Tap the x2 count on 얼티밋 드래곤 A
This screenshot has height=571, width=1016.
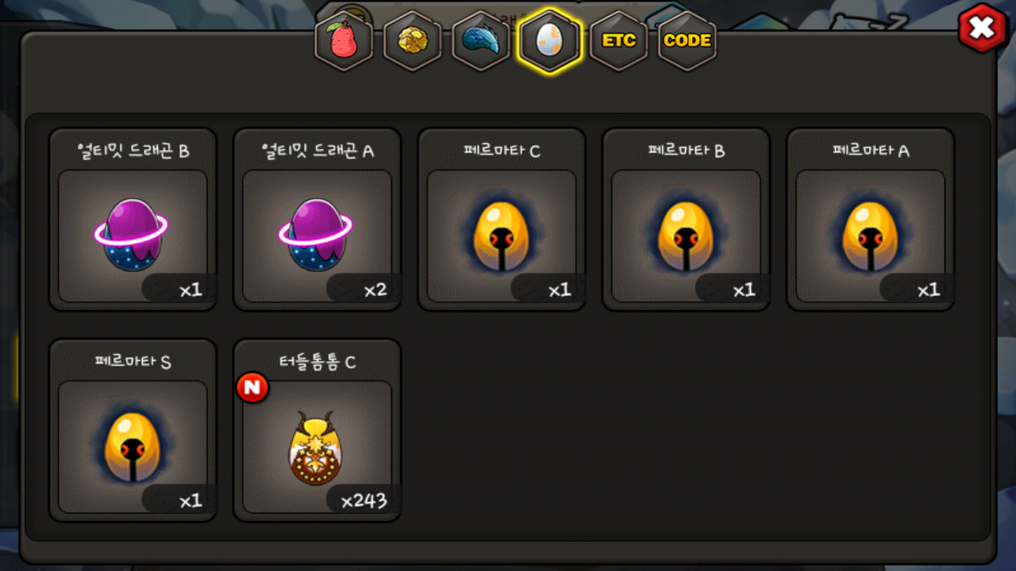tap(375, 289)
